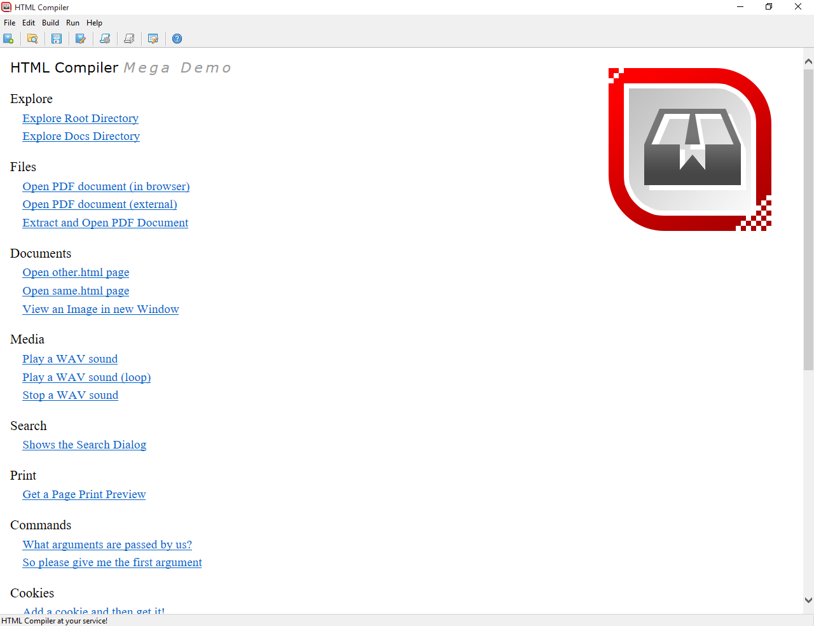Click the Open other.html page link
Screen dimensions: 814x626
[76, 272]
